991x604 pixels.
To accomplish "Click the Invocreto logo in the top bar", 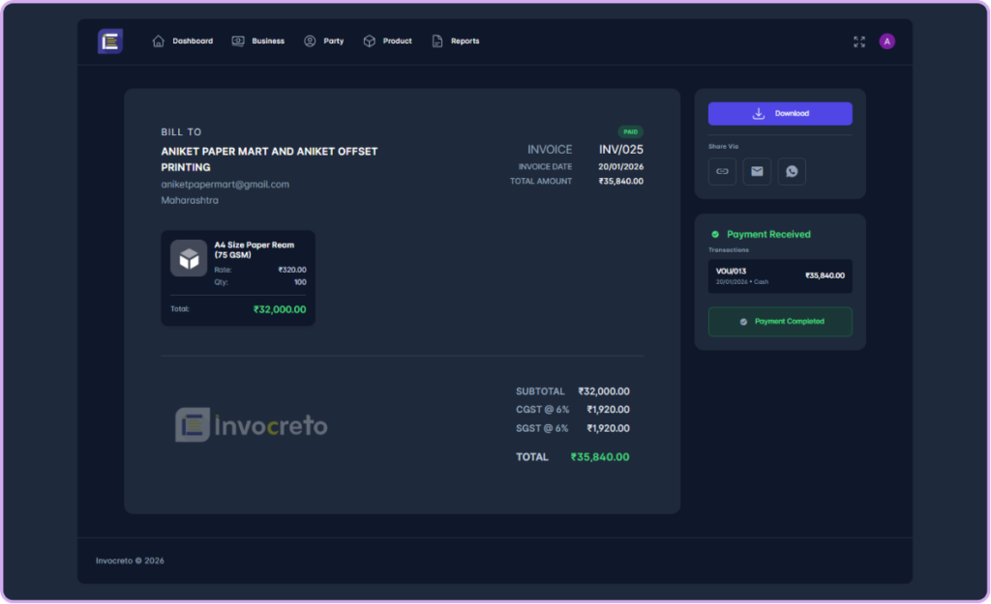I will pyautogui.click(x=110, y=42).
